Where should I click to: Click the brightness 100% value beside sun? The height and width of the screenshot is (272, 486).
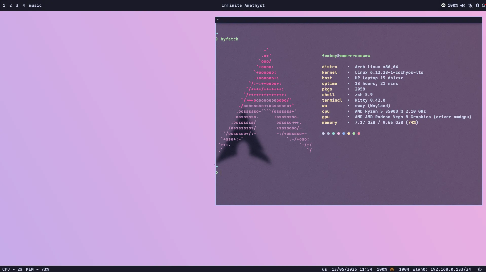click(x=382, y=269)
